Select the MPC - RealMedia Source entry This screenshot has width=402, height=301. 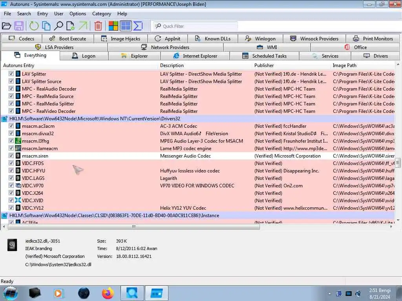tap(48, 96)
